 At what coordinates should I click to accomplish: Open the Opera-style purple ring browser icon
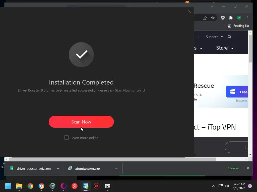click(63, 186)
